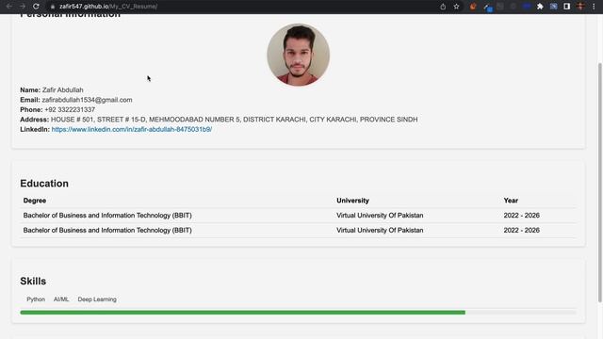The width and height of the screenshot is (603, 339).
Task: Go back with the browser back arrow
Action: [x=8, y=7]
